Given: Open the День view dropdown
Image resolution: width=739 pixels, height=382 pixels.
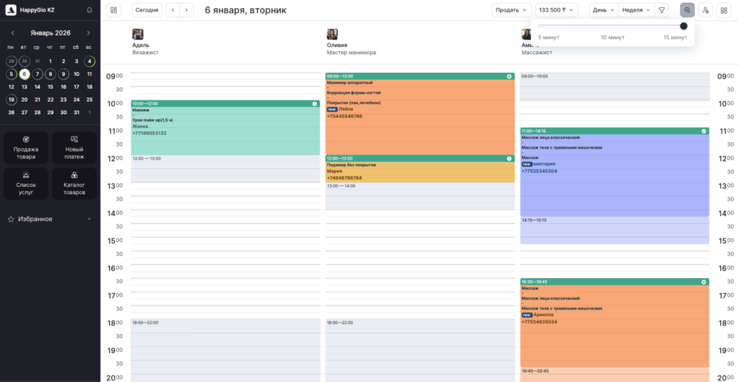Looking at the screenshot, I should (603, 10).
